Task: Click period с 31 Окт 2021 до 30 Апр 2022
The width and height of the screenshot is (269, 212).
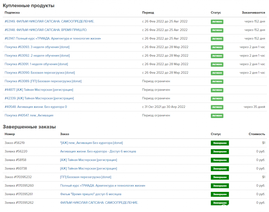Action: click(x=164, y=107)
